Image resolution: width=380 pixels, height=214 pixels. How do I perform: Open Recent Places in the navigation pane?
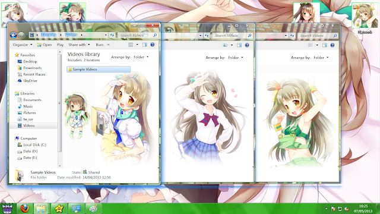(31, 74)
